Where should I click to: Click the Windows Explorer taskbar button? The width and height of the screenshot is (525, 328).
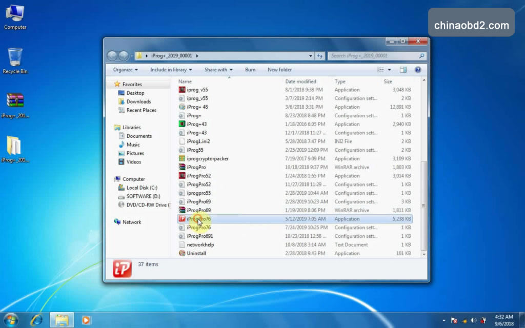(x=62, y=320)
